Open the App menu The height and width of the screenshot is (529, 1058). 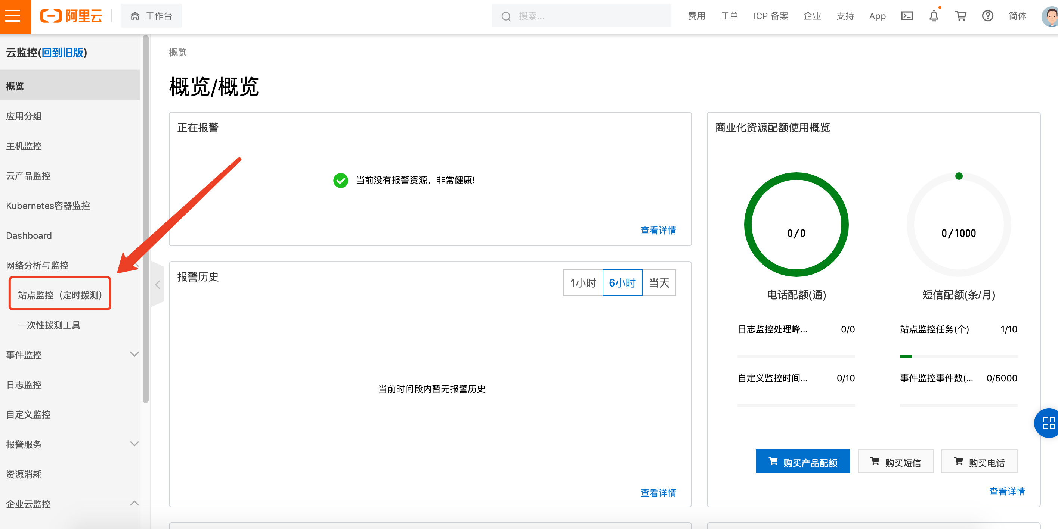pos(877,16)
